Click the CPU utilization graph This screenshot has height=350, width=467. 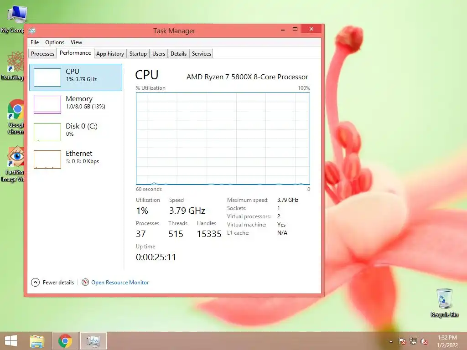[223, 139]
